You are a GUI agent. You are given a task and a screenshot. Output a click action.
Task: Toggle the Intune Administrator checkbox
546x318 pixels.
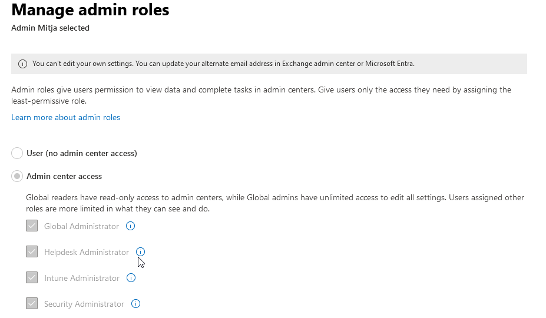pyautogui.click(x=32, y=278)
